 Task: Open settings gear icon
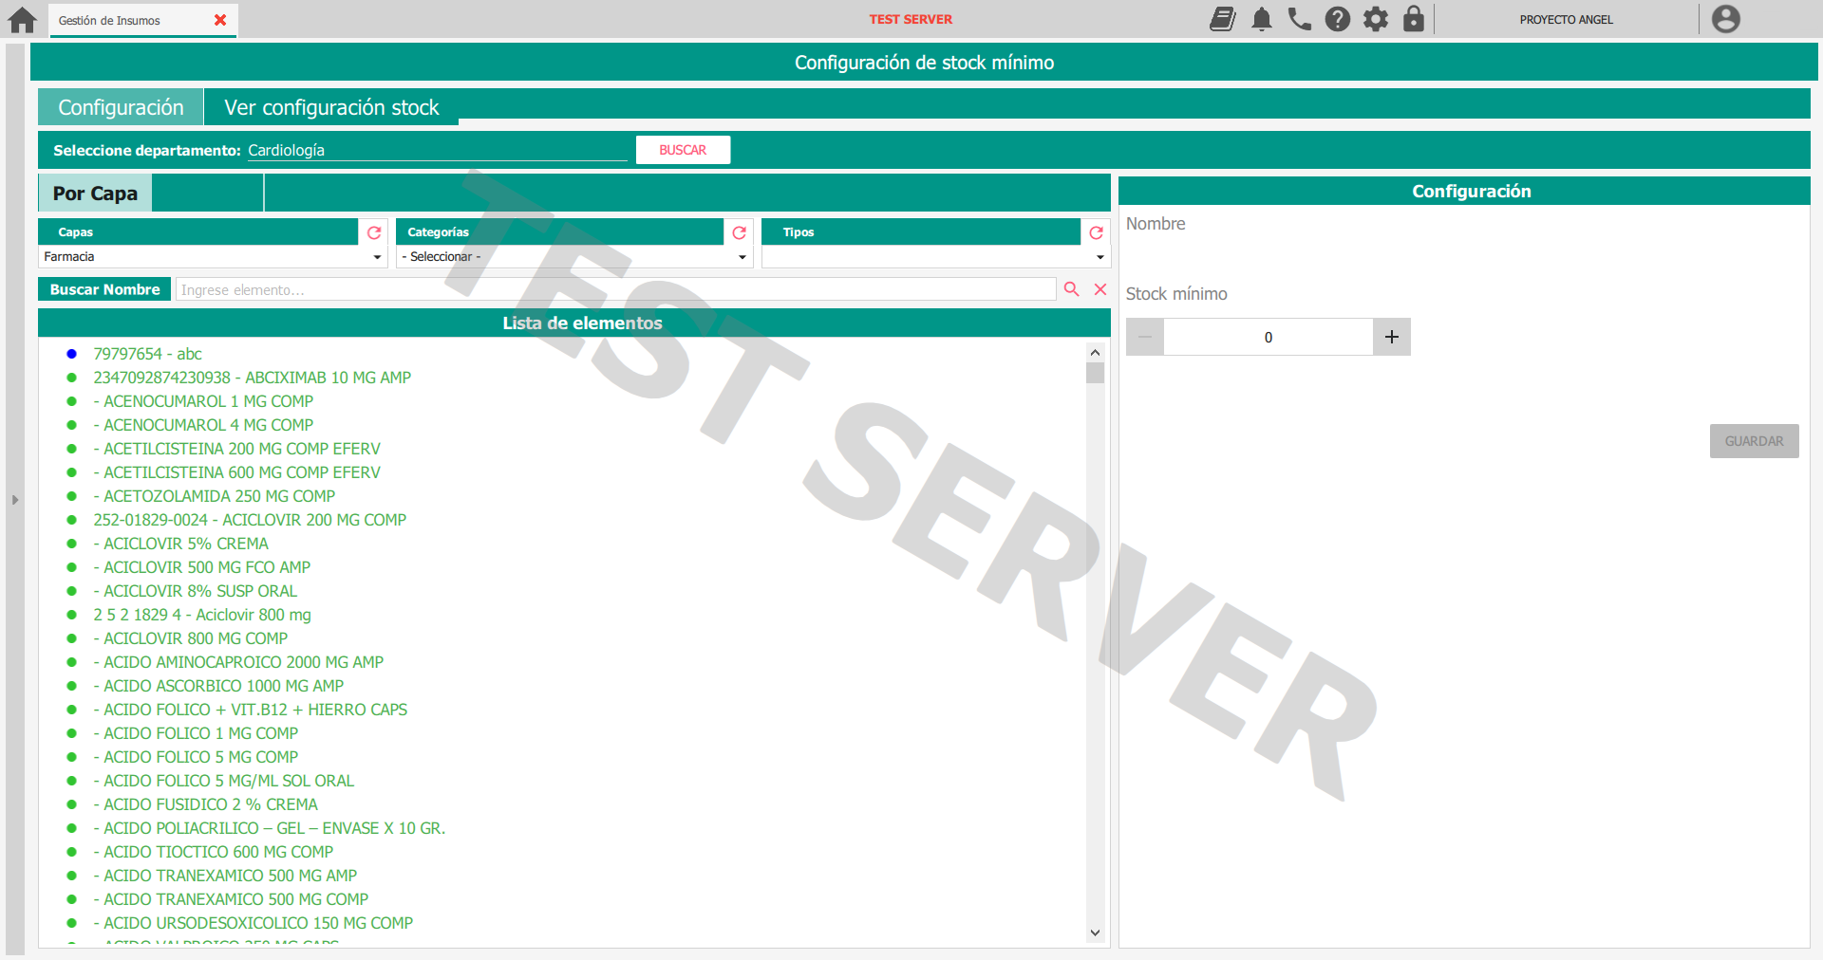(x=1375, y=19)
